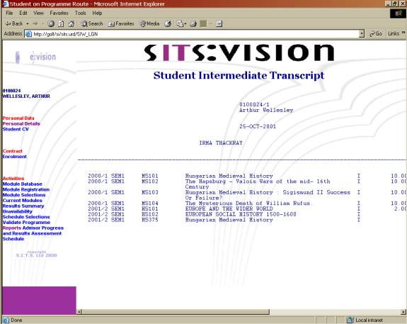The width and height of the screenshot is (407, 324).
Task: Open the Module Selections link
Action: 24,195
